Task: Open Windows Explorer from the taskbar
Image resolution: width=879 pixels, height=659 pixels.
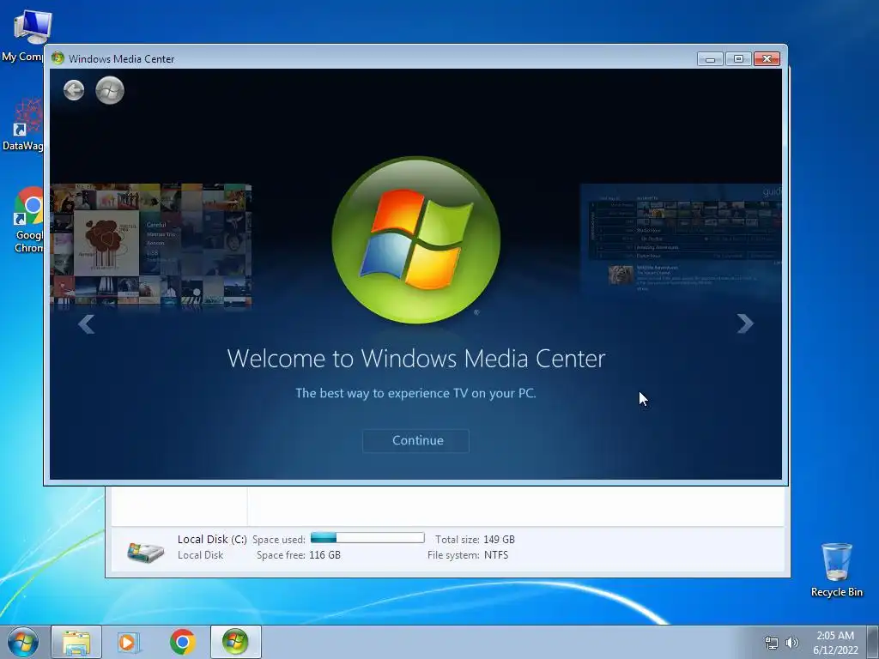Action: pos(76,642)
